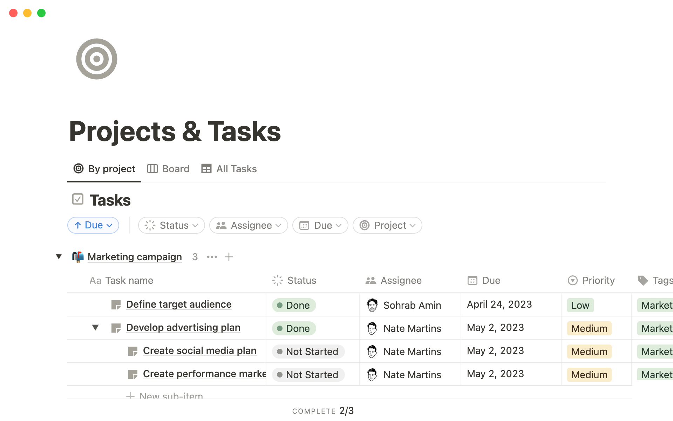
Task: Click the Board view tab icon
Action: 152,169
